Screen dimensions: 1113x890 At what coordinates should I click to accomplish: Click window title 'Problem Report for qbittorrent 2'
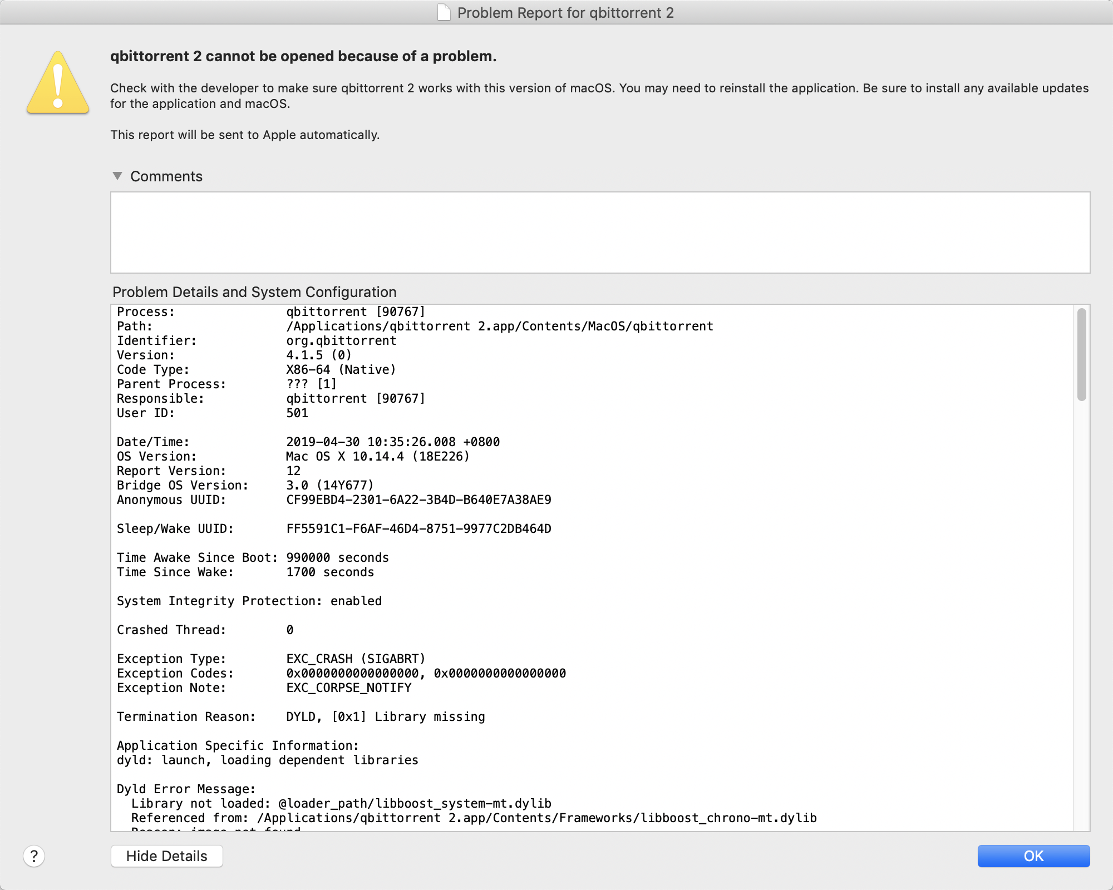tap(565, 12)
